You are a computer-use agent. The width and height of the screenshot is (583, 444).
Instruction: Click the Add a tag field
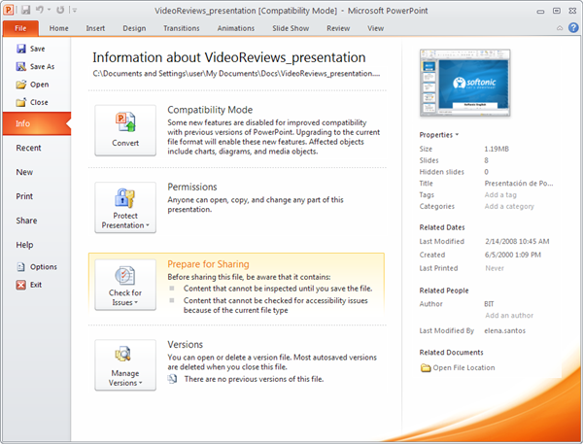tap(499, 195)
